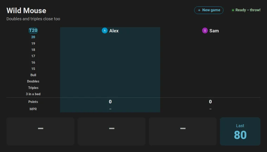Click Alex player name
267x152 pixels.
[114, 31]
